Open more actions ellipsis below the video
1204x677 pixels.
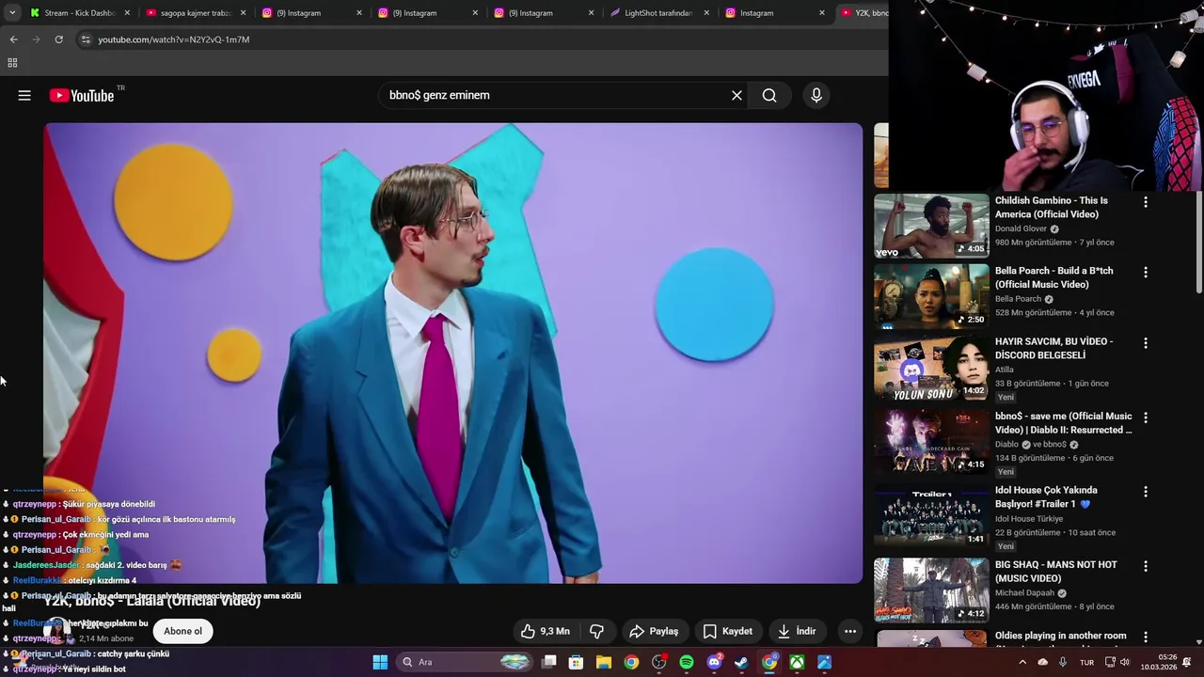[x=850, y=631]
